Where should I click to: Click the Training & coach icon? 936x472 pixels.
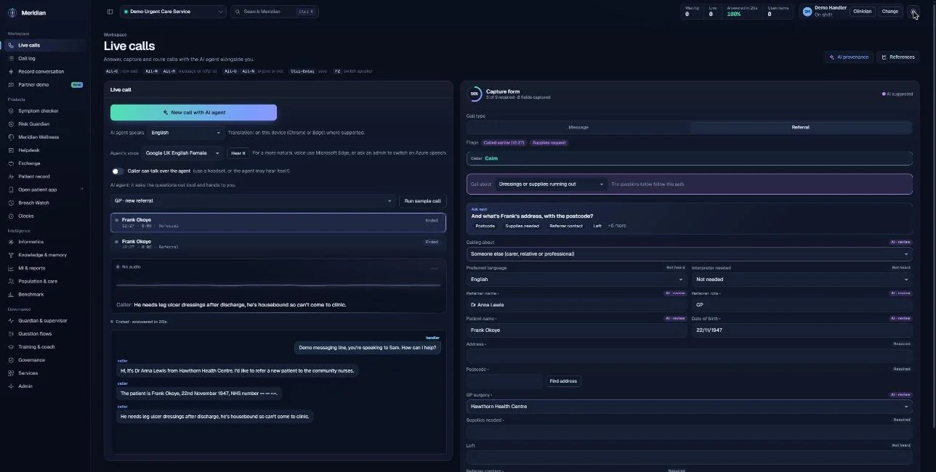(x=12, y=346)
